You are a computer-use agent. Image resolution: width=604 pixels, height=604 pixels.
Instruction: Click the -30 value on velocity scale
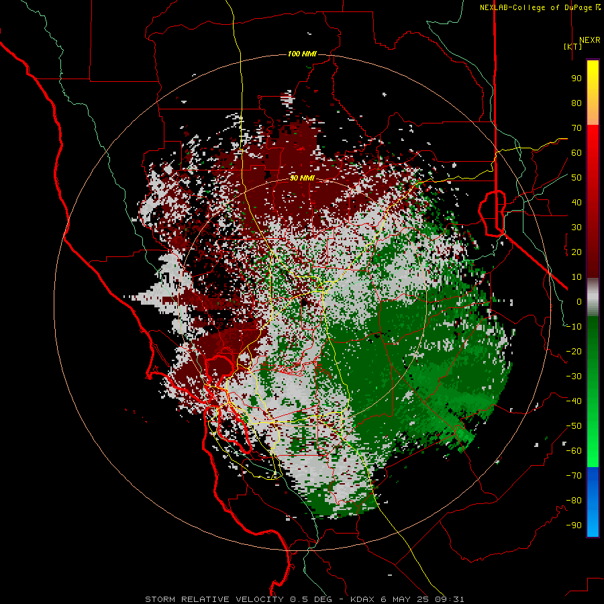pos(574,376)
